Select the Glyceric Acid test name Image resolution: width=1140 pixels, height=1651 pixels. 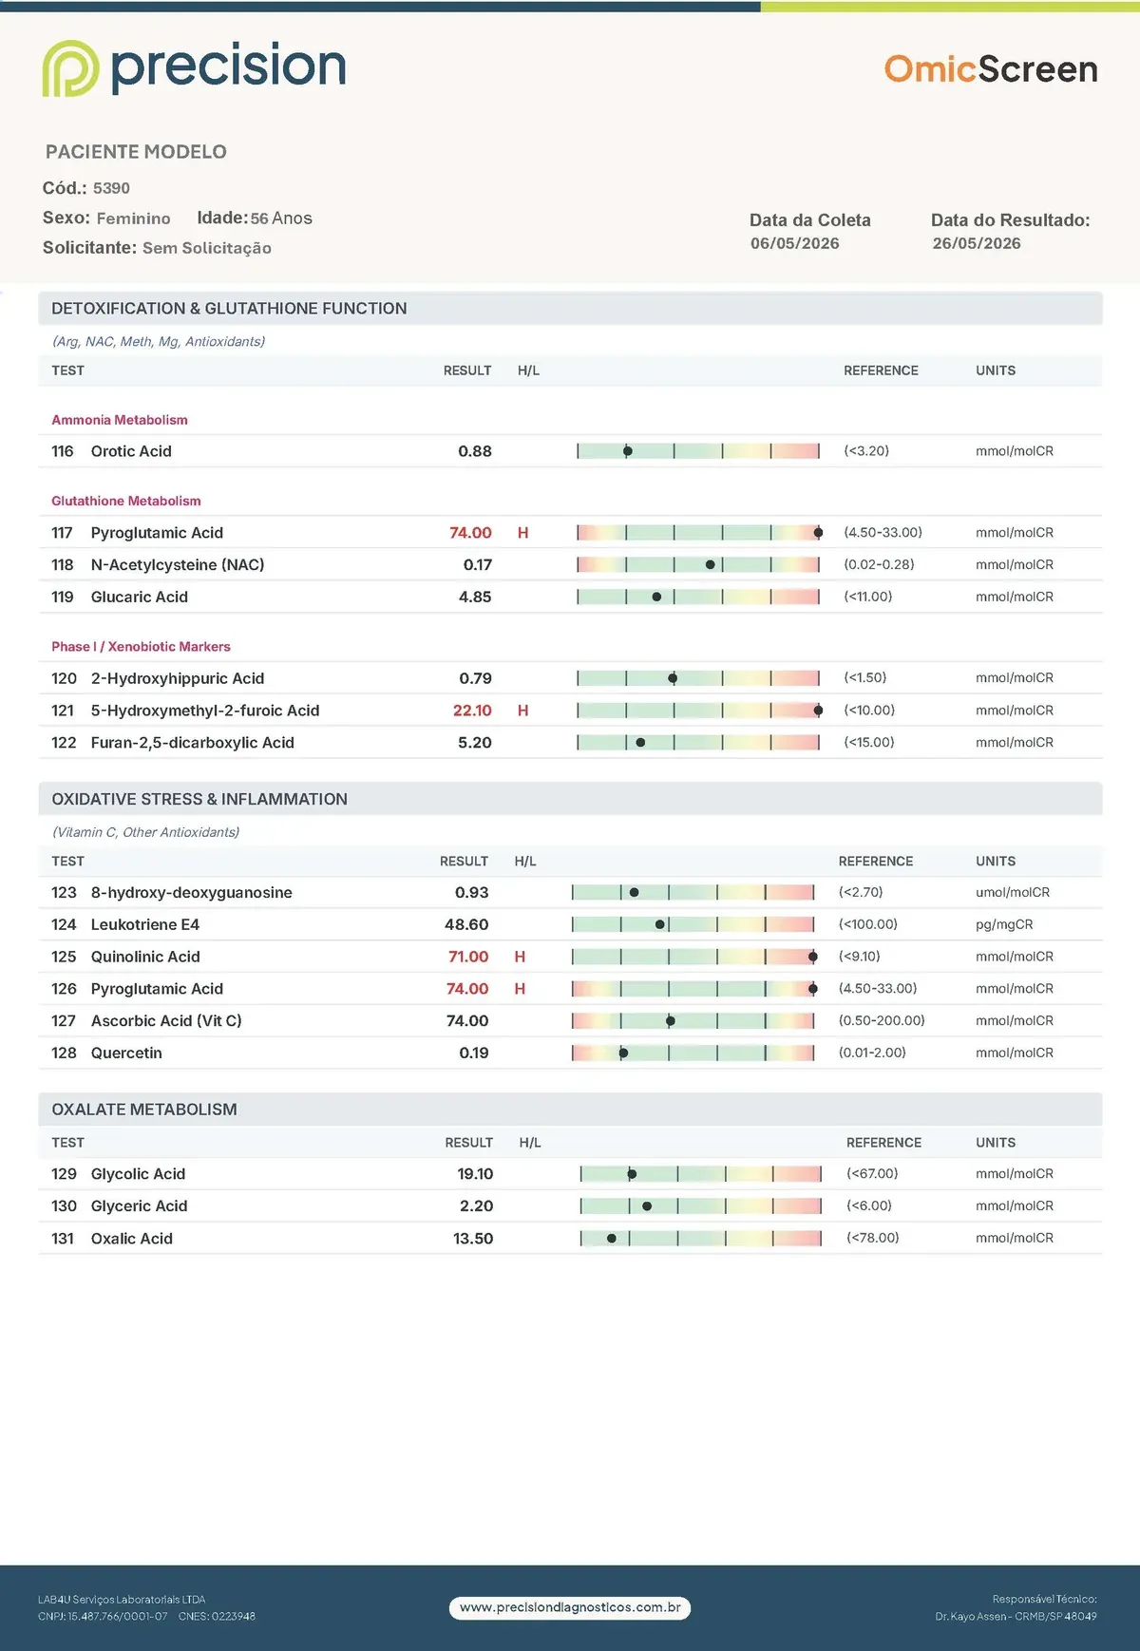click(x=140, y=1206)
